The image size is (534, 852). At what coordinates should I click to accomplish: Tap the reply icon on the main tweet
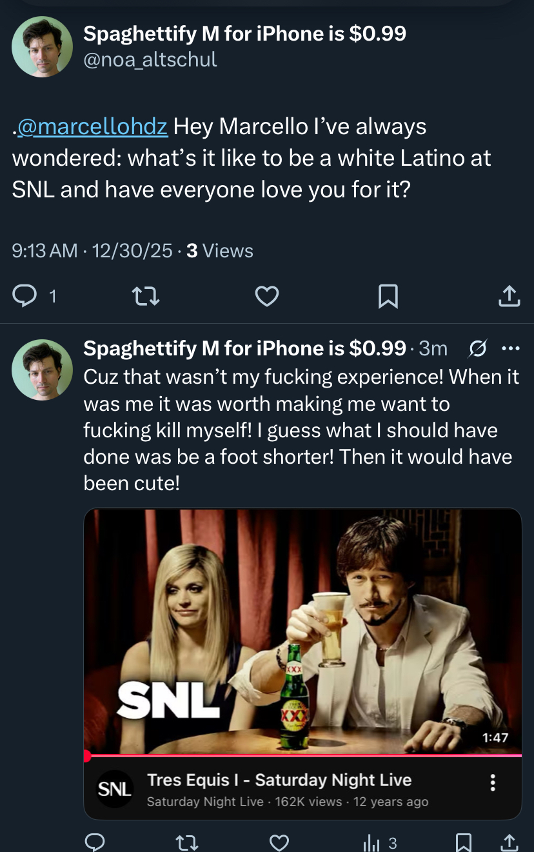click(x=26, y=295)
